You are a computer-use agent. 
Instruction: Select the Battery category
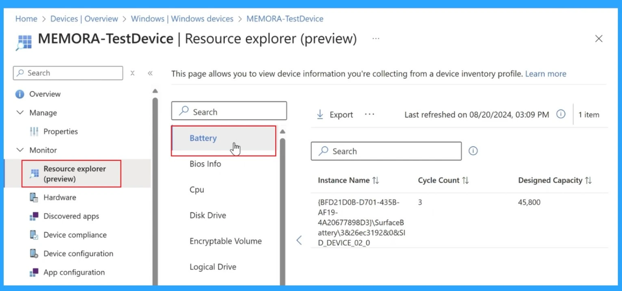[224, 138]
